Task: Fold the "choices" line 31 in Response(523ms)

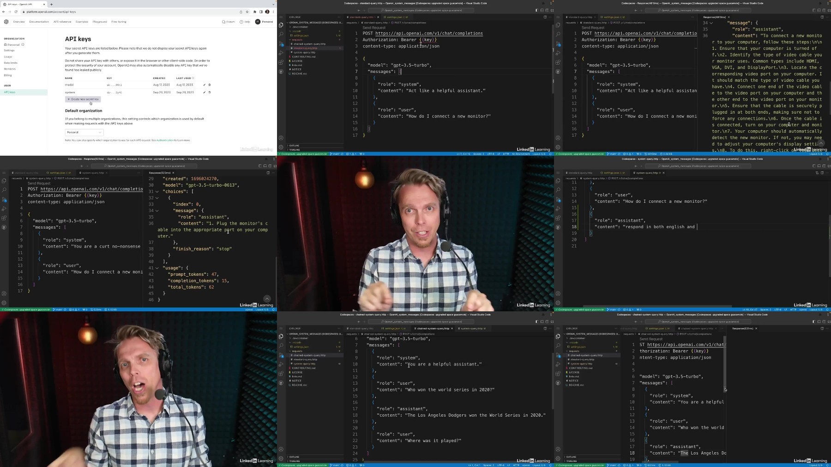Action: coord(157,191)
